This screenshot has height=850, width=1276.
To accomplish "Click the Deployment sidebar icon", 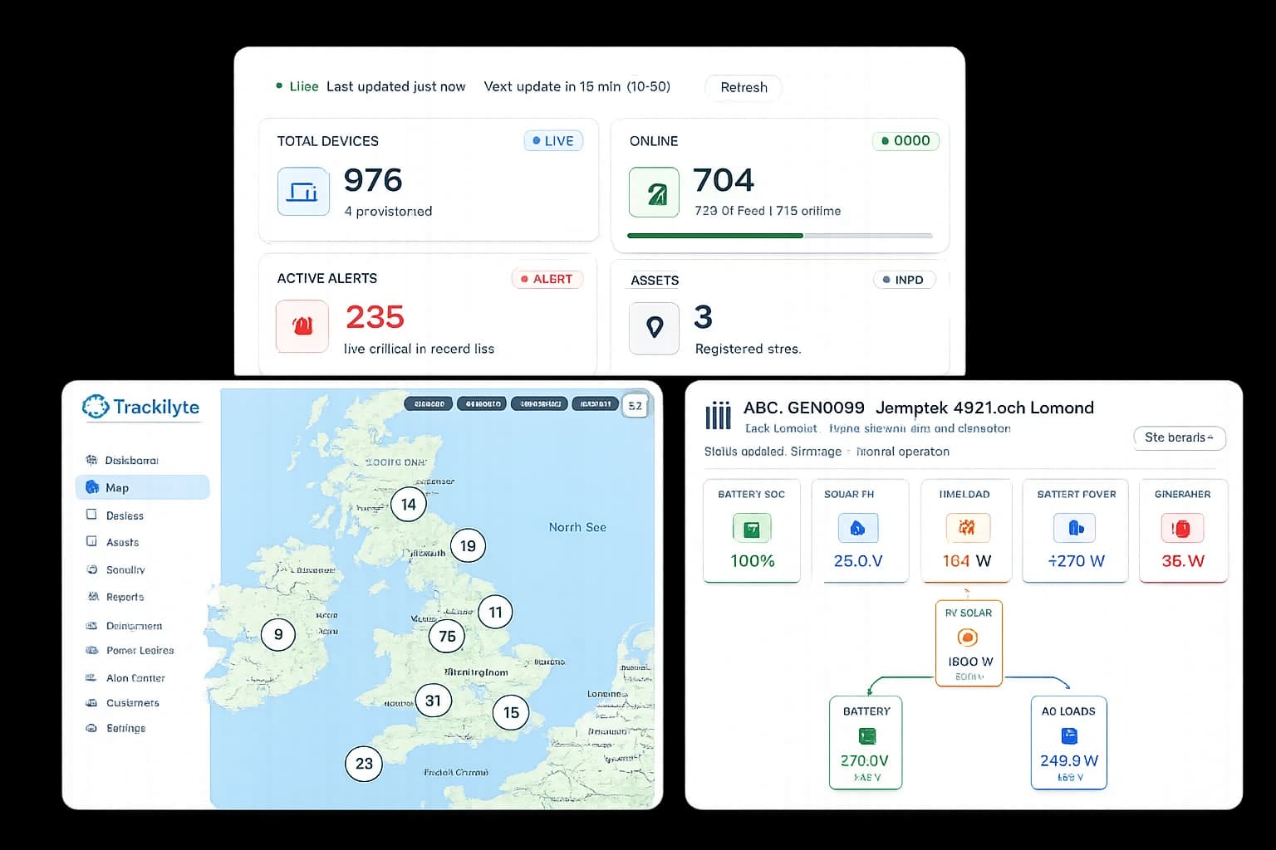I will pos(91,625).
